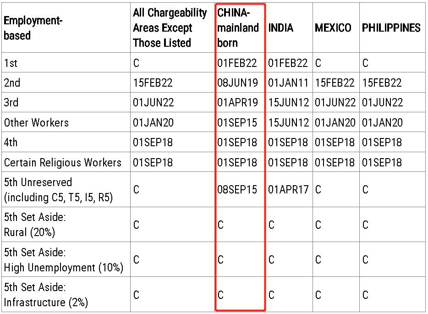Select the PHILIPPINES column header
This screenshot has width=428, height=314.
point(391,28)
